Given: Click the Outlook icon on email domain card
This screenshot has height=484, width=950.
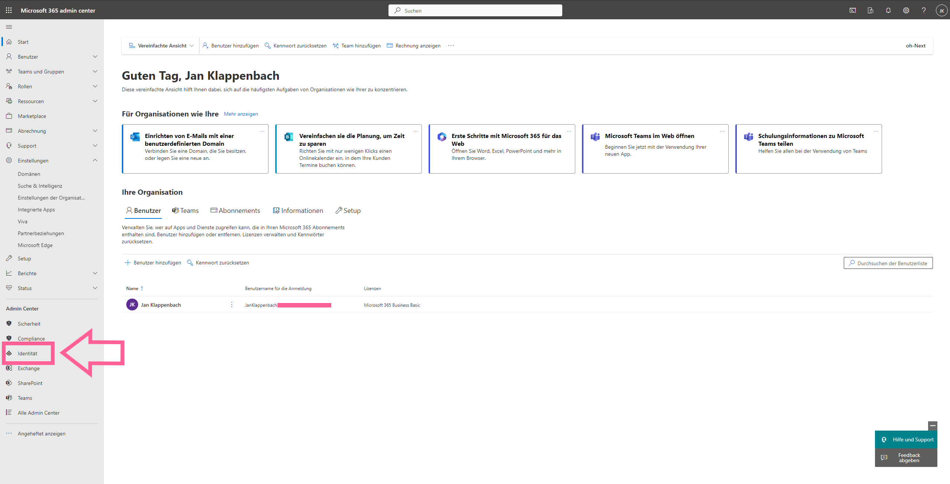Looking at the screenshot, I should (135, 137).
